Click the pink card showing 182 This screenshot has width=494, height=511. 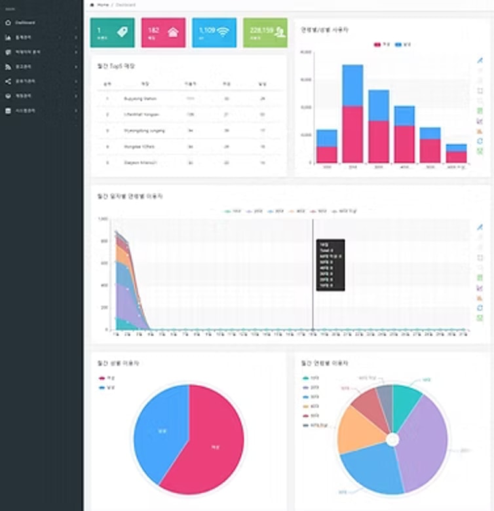point(163,33)
